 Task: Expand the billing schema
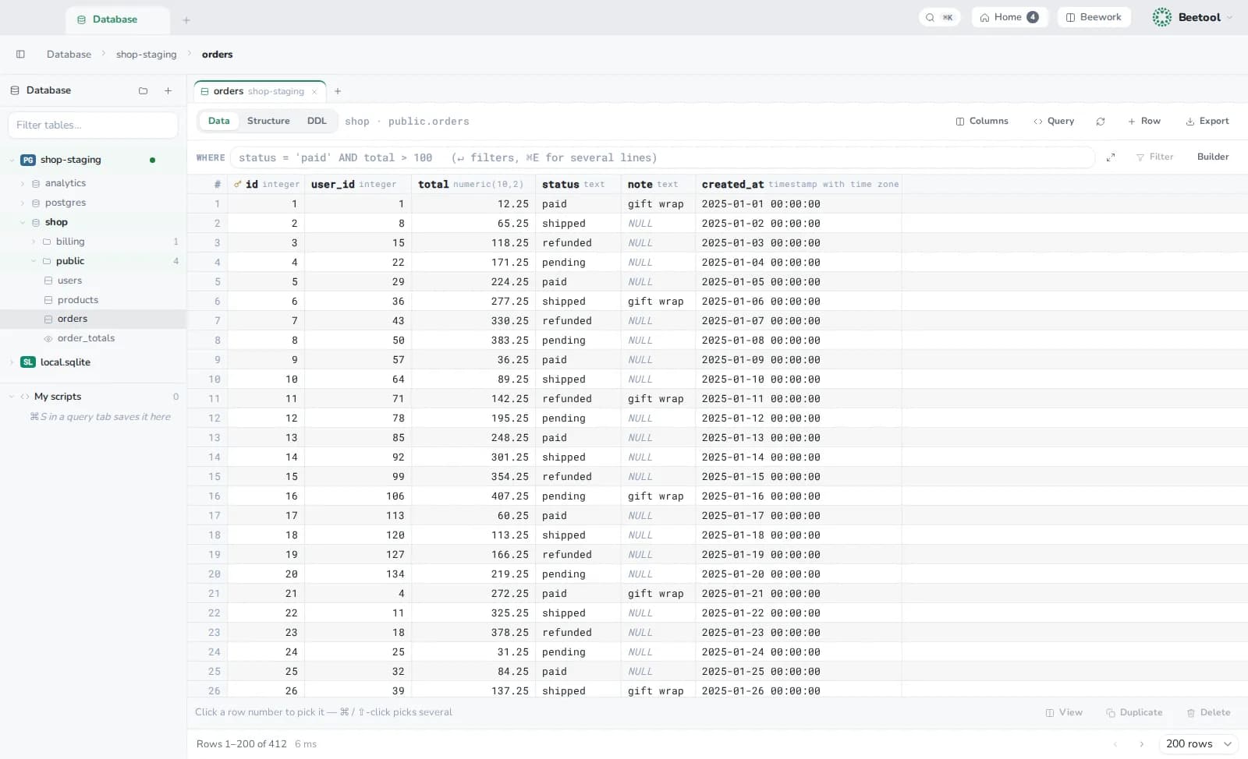click(34, 242)
